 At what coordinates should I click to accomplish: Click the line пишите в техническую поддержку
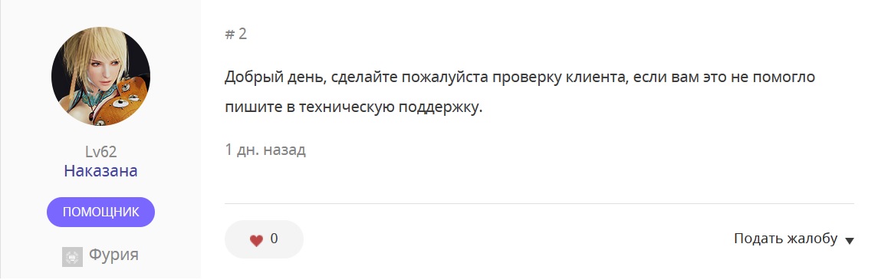pyautogui.click(x=354, y=107)
